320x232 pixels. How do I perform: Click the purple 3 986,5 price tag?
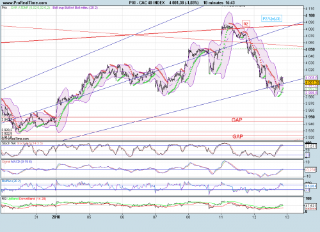tap(312, 93)
